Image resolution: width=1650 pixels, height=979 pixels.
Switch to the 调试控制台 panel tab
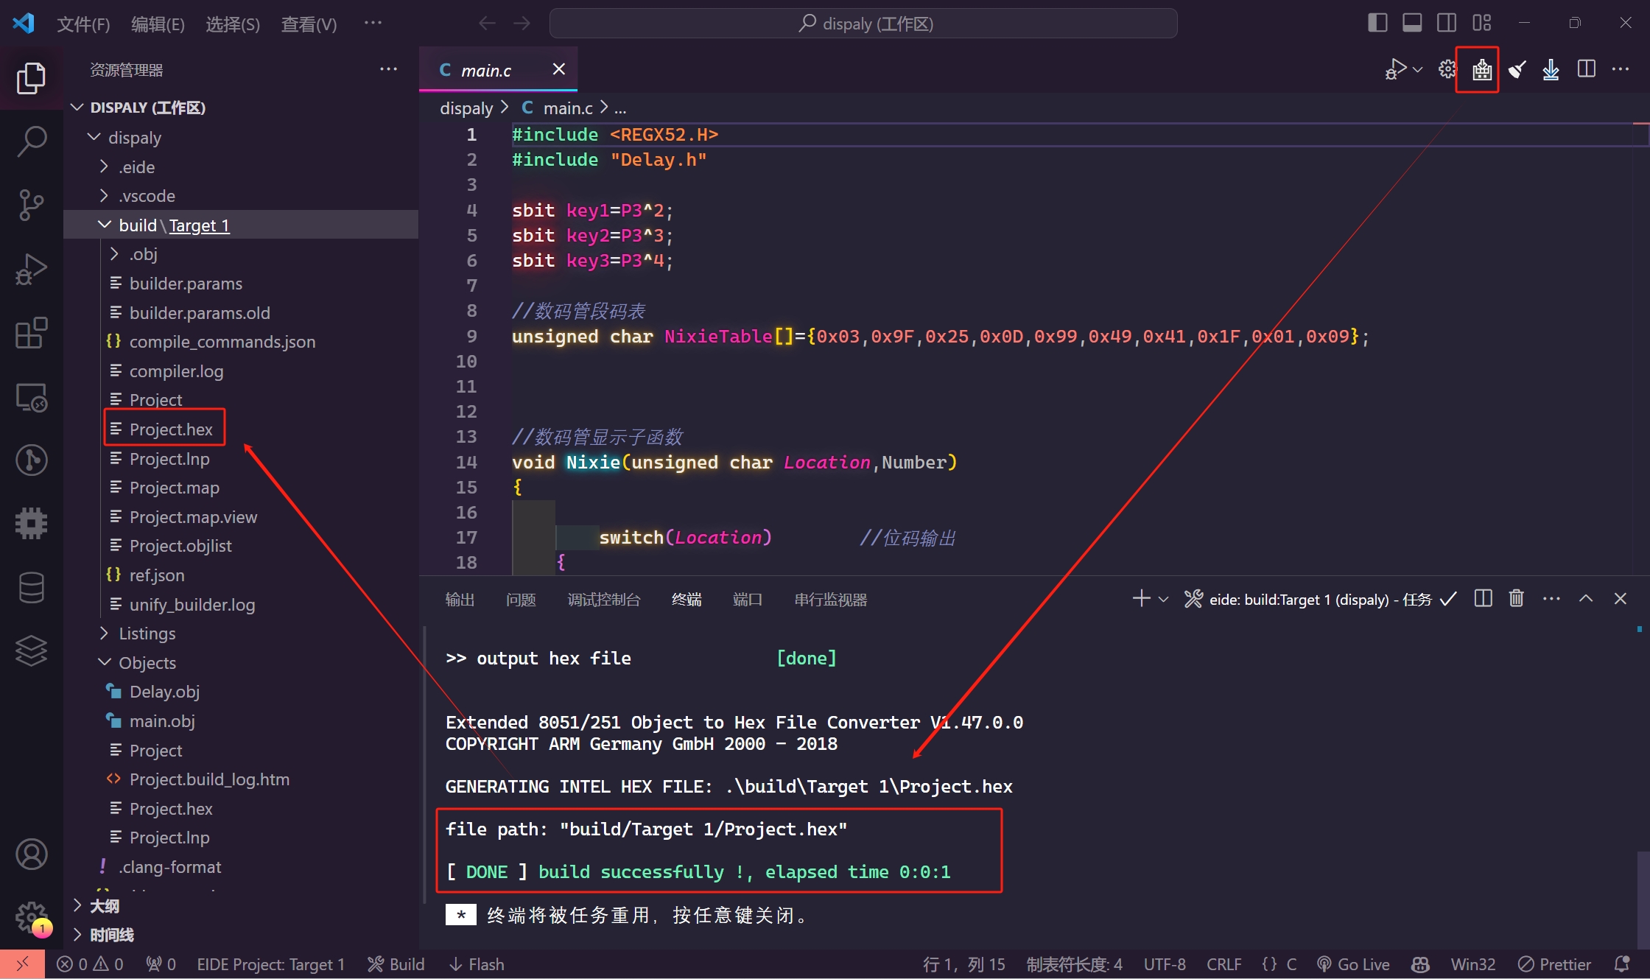pos(604,600)
